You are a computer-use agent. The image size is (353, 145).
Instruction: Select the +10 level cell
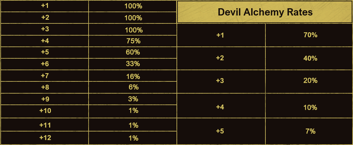(x=45, y=111)
